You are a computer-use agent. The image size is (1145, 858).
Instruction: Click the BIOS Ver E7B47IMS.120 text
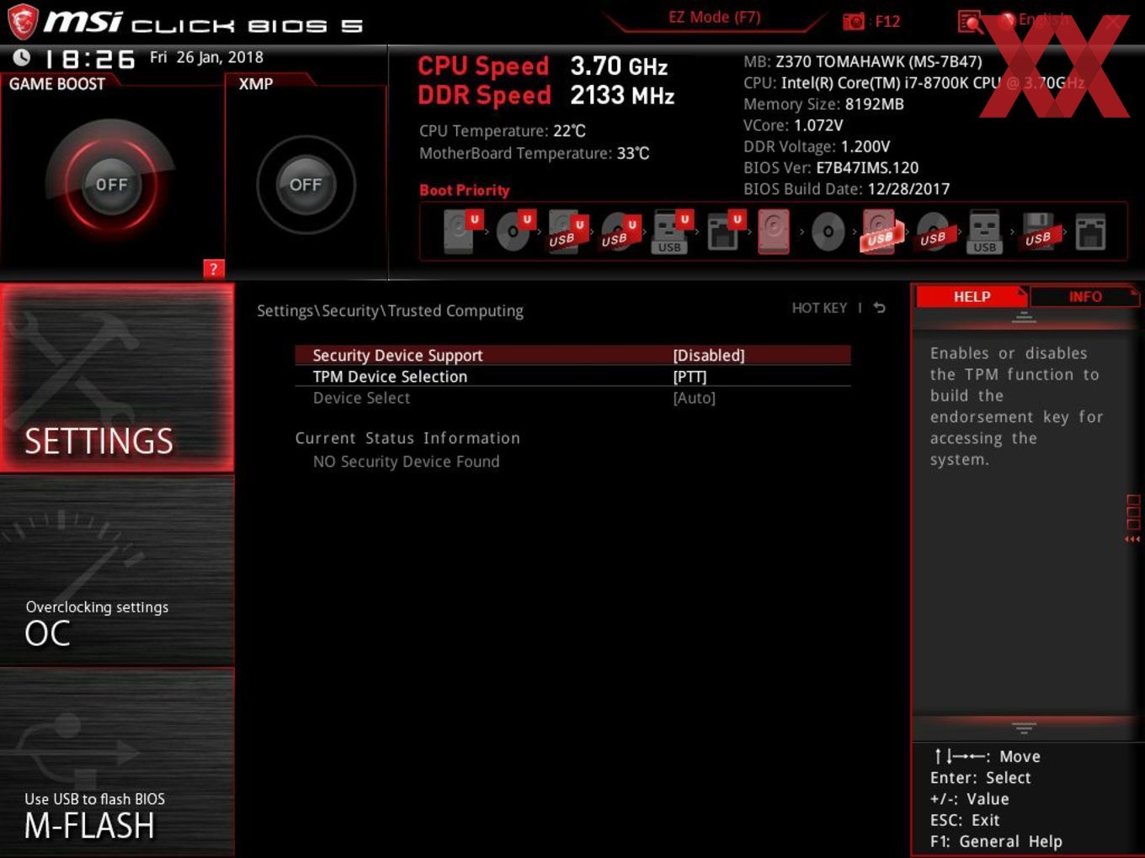(x=831, y=167)
